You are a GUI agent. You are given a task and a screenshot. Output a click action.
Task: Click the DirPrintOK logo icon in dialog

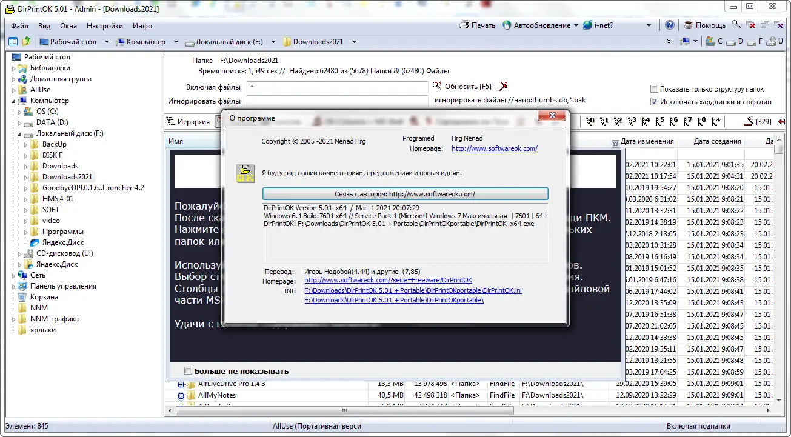[245, 173]
